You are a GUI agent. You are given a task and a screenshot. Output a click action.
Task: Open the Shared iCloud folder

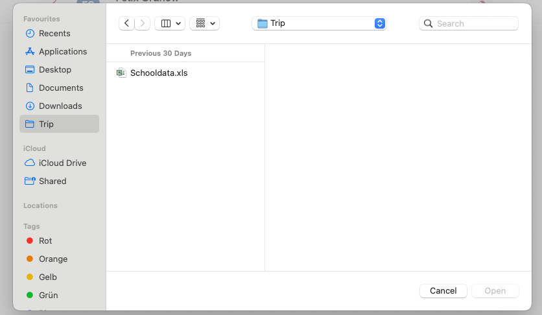(52, 181)
